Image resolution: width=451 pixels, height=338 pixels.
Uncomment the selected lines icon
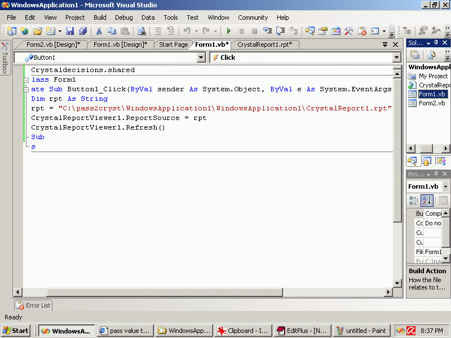171,31
